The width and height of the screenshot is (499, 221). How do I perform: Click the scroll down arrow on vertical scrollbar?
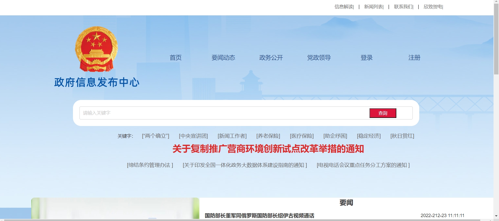496,216
